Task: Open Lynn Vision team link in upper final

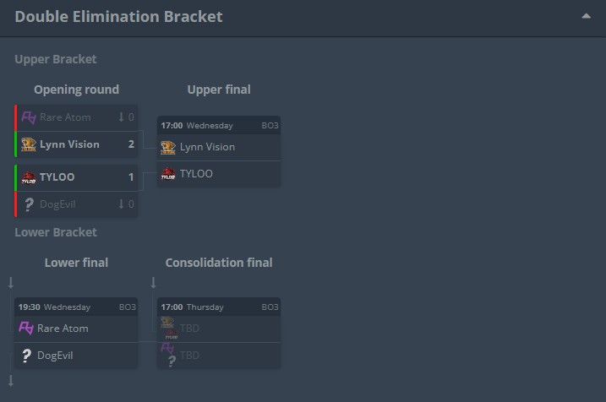Action: click(x=207, y=147)
